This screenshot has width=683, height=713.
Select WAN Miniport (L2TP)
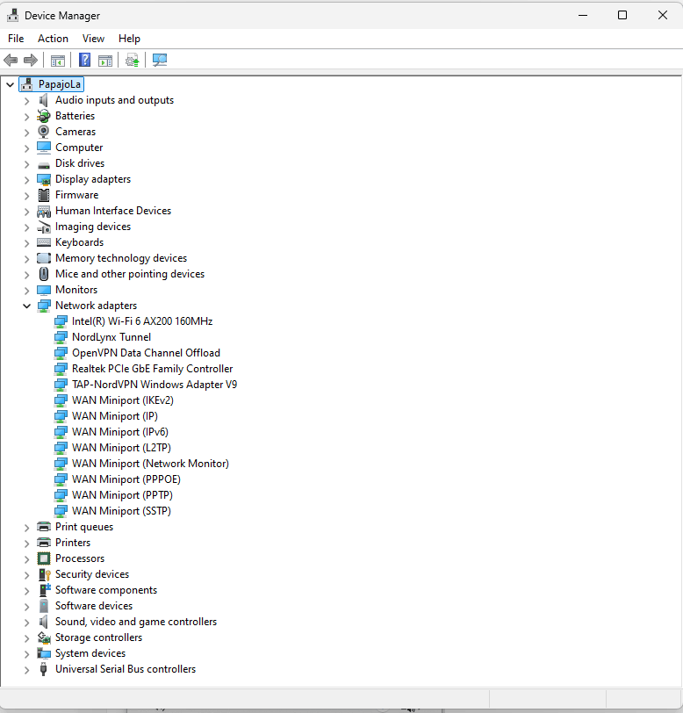pyautogui.click(x=121, y=448)
